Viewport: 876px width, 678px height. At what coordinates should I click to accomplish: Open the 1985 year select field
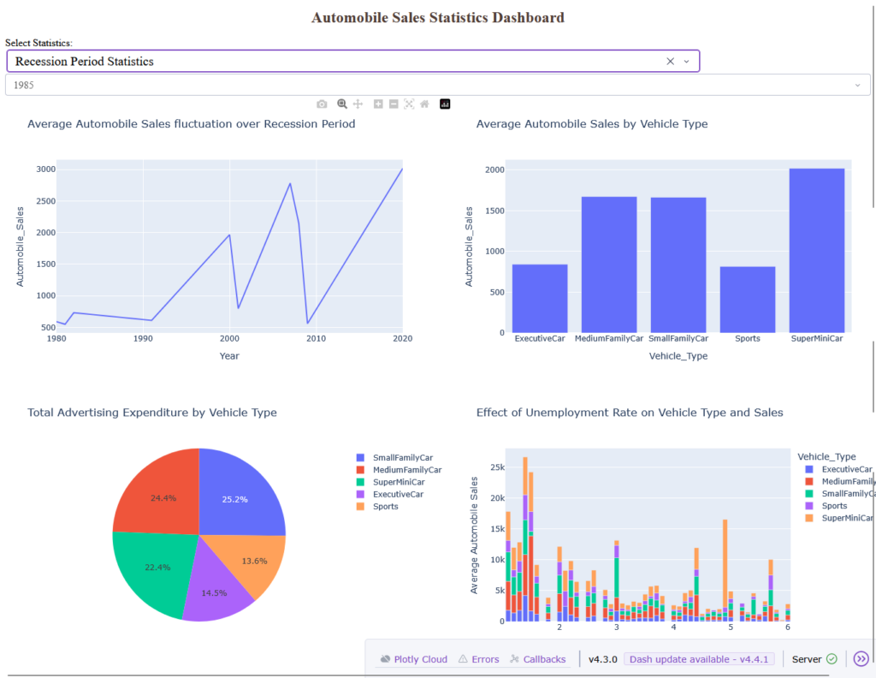click(x=437, y=85)
